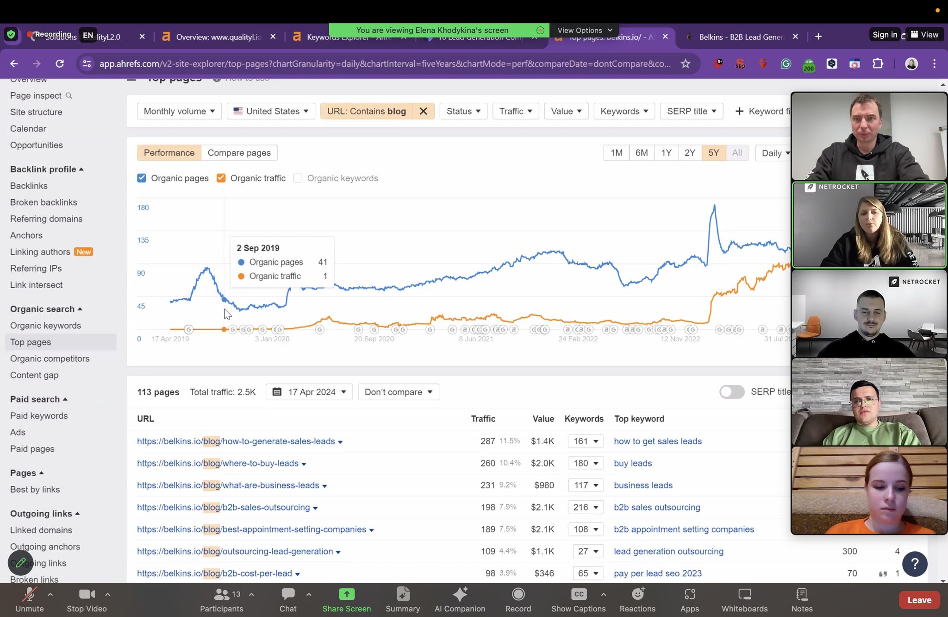Uncheck the Organic pages checkbox

(x=142, y=178)
